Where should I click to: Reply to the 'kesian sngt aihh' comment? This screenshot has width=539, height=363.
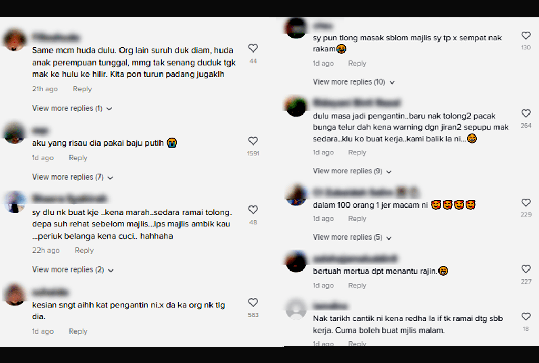[78, 331]
